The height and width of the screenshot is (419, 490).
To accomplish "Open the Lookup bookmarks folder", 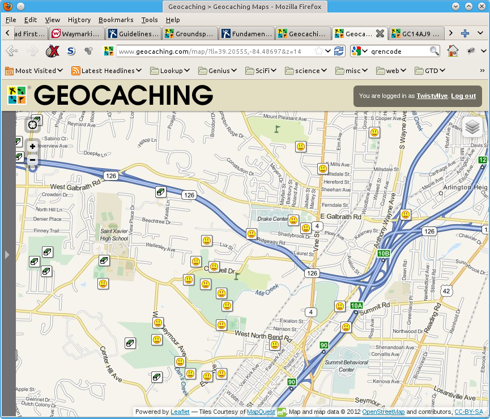I will [x=170, y=71].
